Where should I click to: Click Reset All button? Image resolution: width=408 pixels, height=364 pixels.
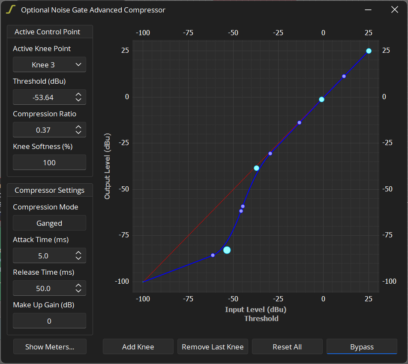(287, 347)
